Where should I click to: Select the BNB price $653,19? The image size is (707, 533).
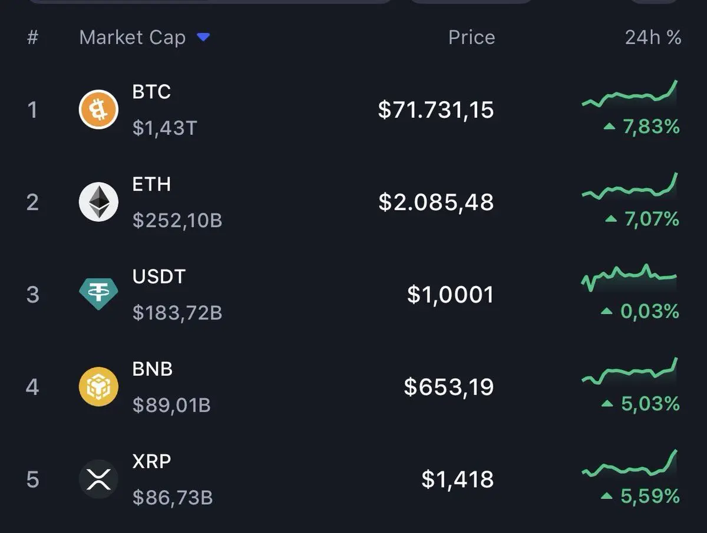[x=449, y=387]
